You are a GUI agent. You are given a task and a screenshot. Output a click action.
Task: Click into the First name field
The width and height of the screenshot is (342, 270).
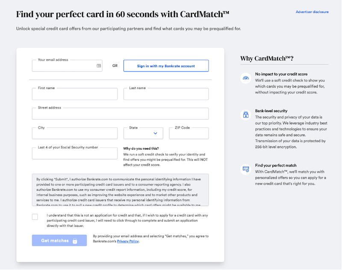pyautogui.click(x=74, y=94)
